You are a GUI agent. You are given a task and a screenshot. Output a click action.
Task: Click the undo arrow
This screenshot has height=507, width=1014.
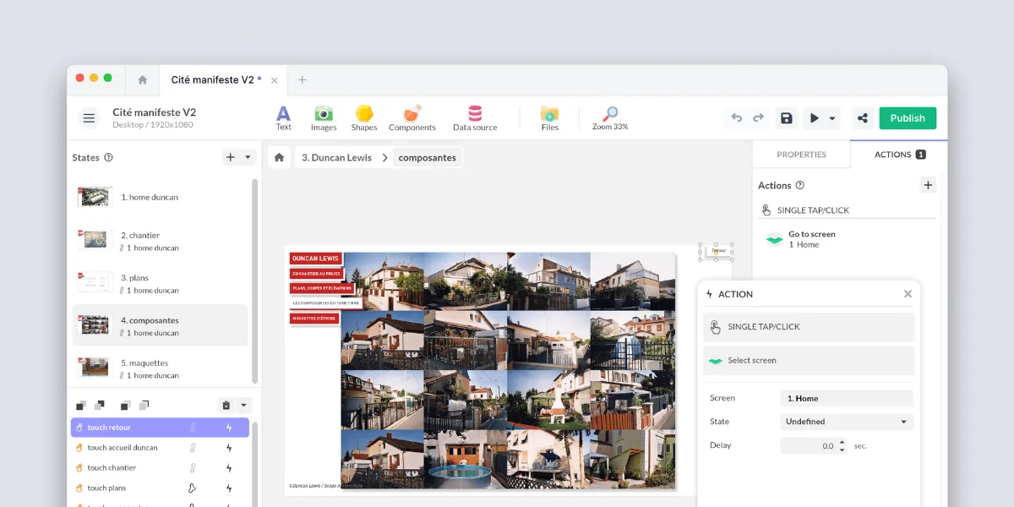tap(737, 118)
